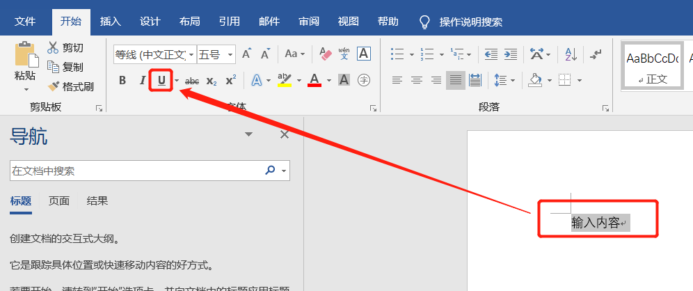693x291 pixels.
Task: Click the borders icon
Action: [x=564, y=81]
